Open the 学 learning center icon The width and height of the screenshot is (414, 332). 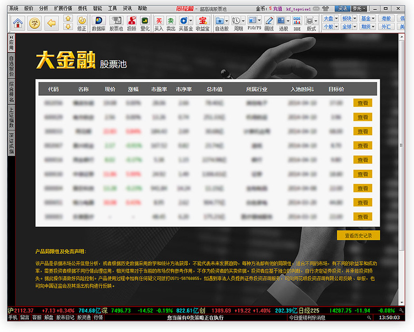[34, 23]
